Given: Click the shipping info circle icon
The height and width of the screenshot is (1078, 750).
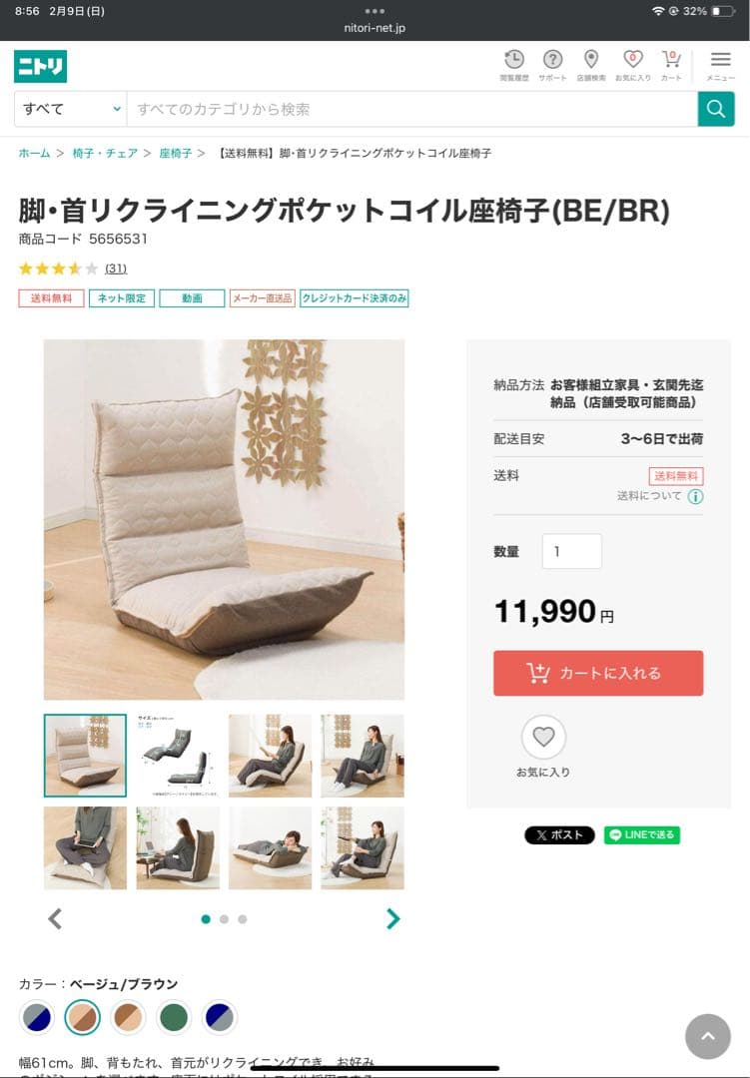Looking at the screenshot, I should (696, 496).
